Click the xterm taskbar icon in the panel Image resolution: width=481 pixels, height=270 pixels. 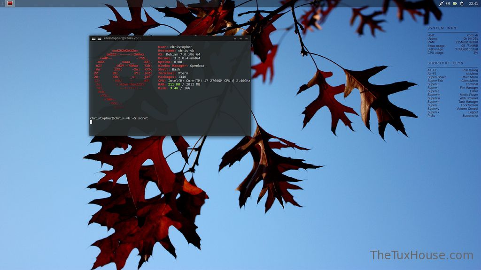coord(10,3)
